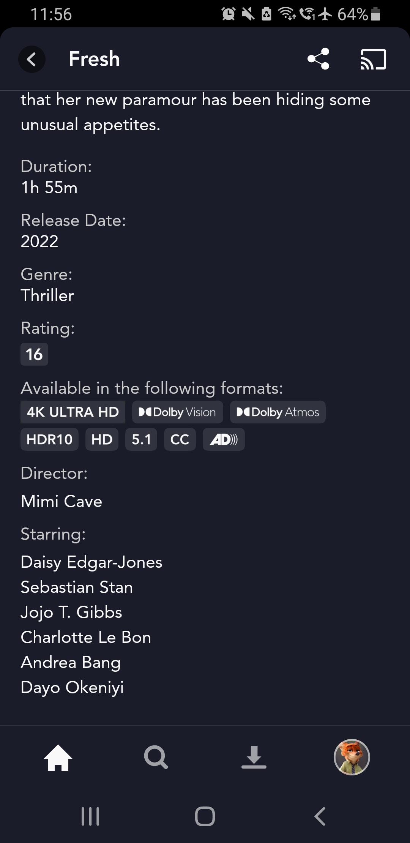
Task: Tap the CC closed captions badge
Action: [180, 439]
